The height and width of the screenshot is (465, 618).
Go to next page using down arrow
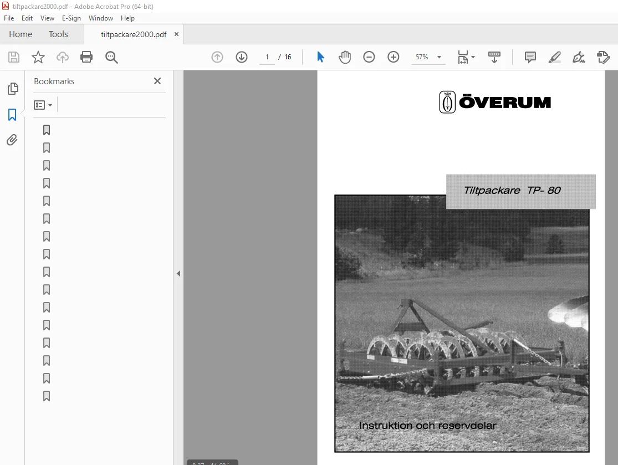[242, 57]
